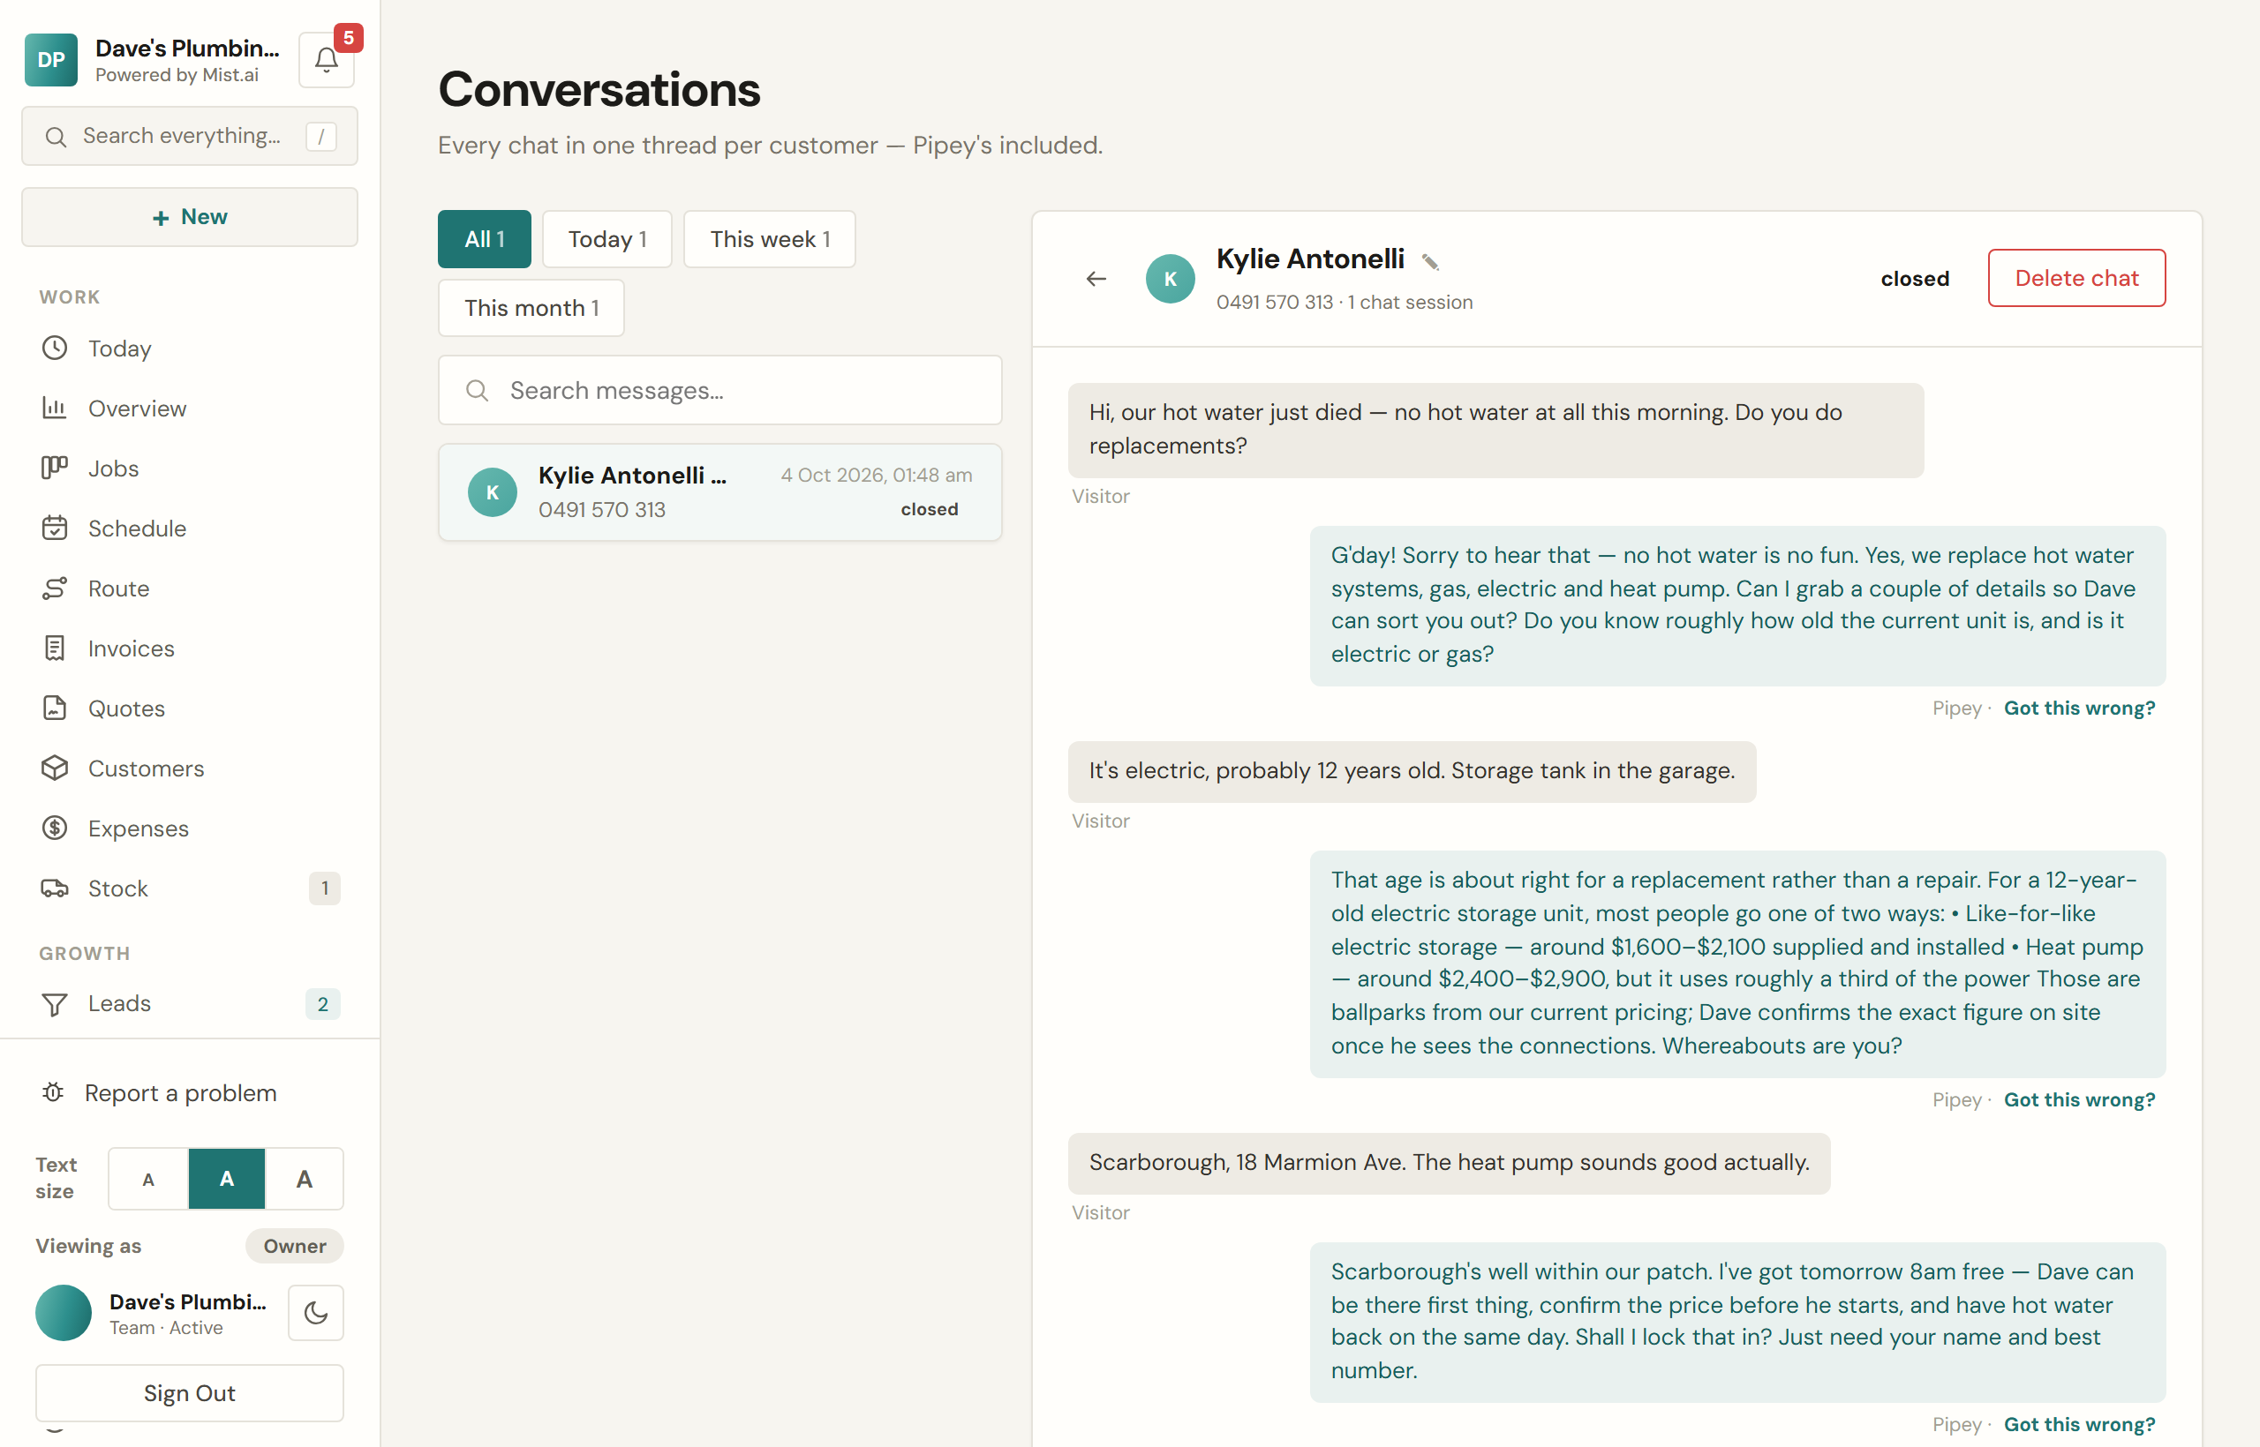Click the '0491 570 313 · 1 chat session' text
Image resolution: width=2260 pixels, height=1447 pixels.
(1345, 303)
